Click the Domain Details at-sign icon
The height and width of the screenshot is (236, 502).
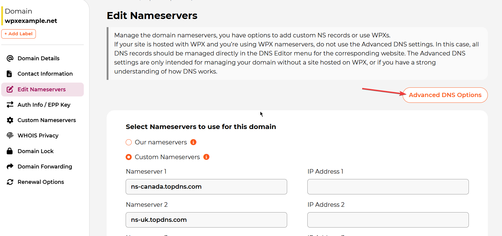(x=10, y=58)
